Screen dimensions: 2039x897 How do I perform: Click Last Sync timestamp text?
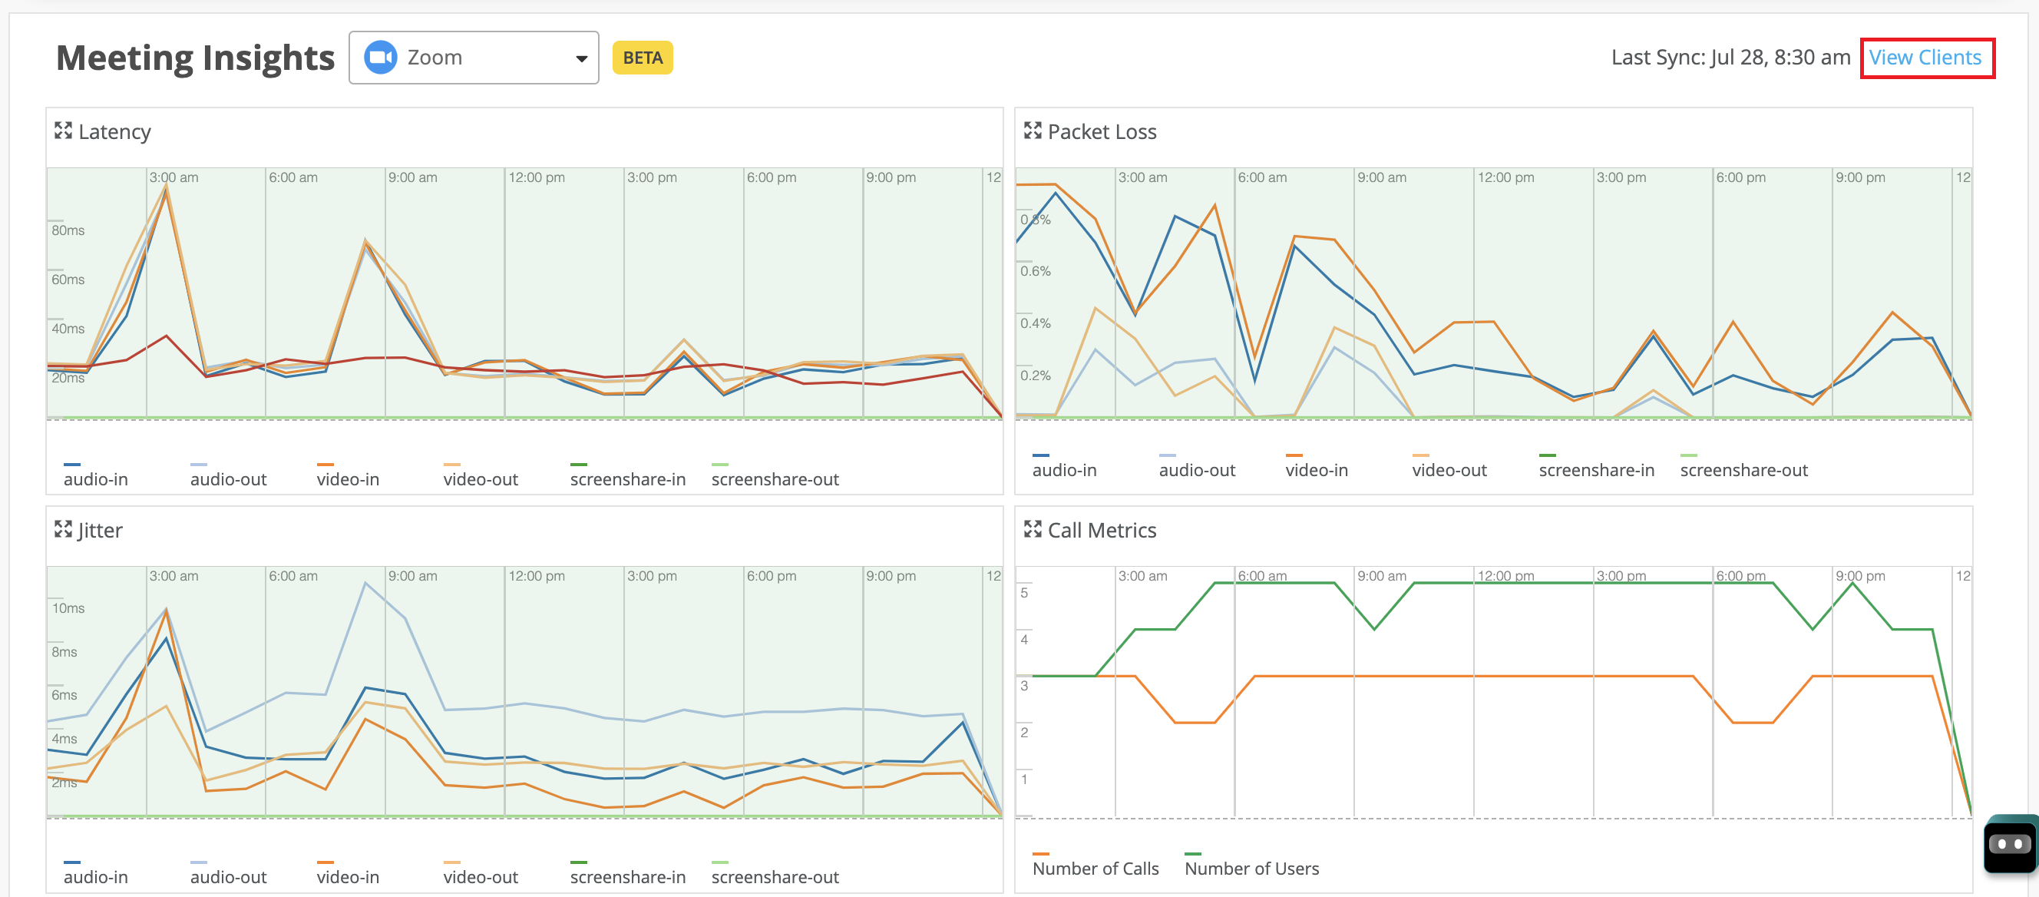[x=1730, y=58]
